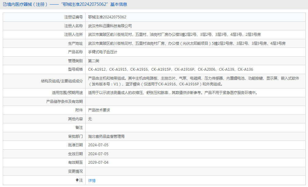Click the 备注 row label
Screen dimensions: 308x187
pyautogui.click(x=79, y=128)
